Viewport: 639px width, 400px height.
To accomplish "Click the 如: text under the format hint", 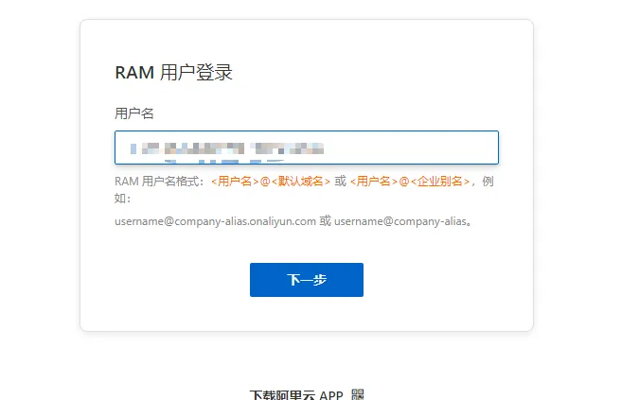I will click(x=123, y=199).
